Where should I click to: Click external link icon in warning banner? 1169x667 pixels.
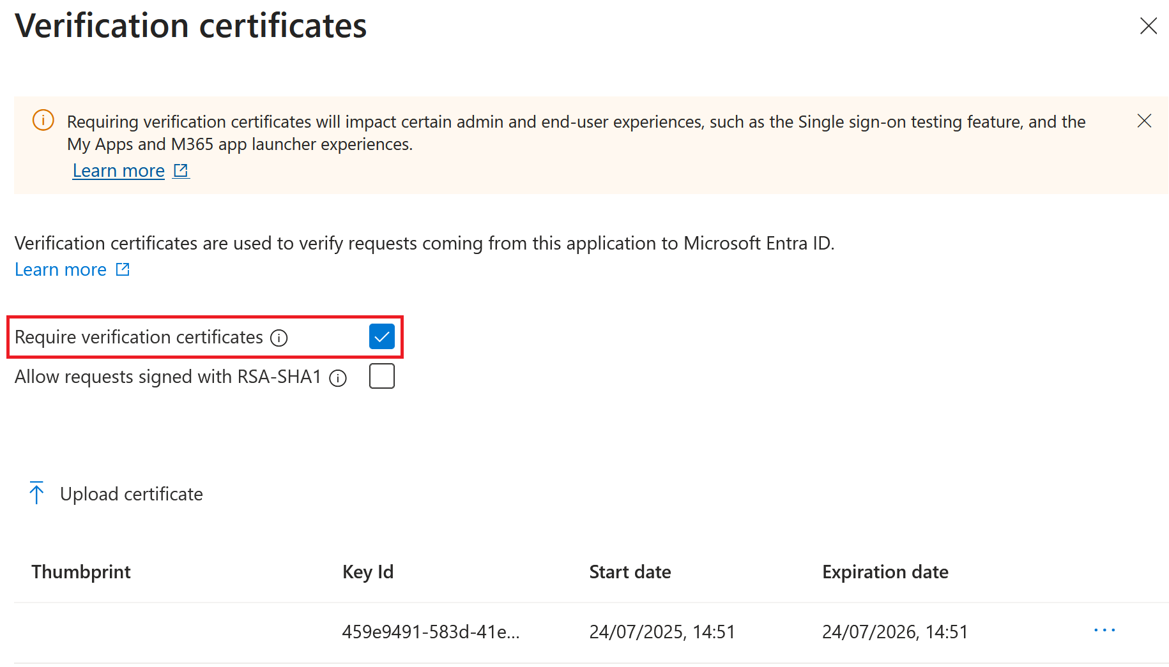181,171
